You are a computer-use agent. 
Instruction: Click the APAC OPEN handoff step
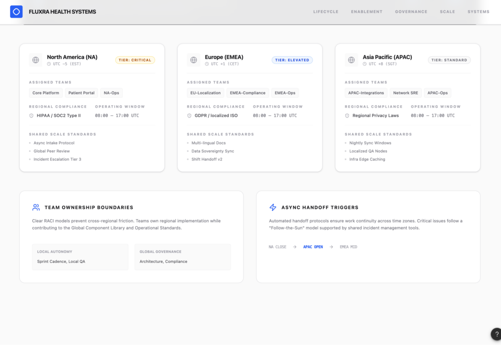313,247
